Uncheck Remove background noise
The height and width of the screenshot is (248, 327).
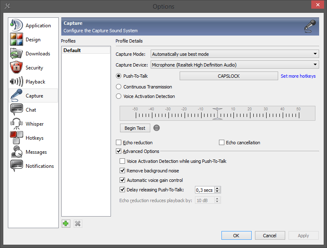[122, 171]
